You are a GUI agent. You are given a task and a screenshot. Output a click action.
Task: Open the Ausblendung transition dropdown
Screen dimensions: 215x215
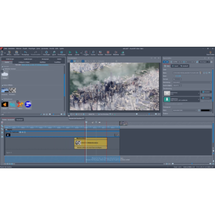tap(182, 99)
